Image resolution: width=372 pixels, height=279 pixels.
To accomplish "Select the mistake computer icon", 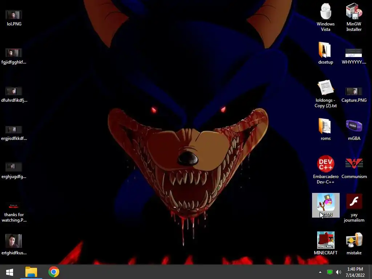I will pos(354,244).
